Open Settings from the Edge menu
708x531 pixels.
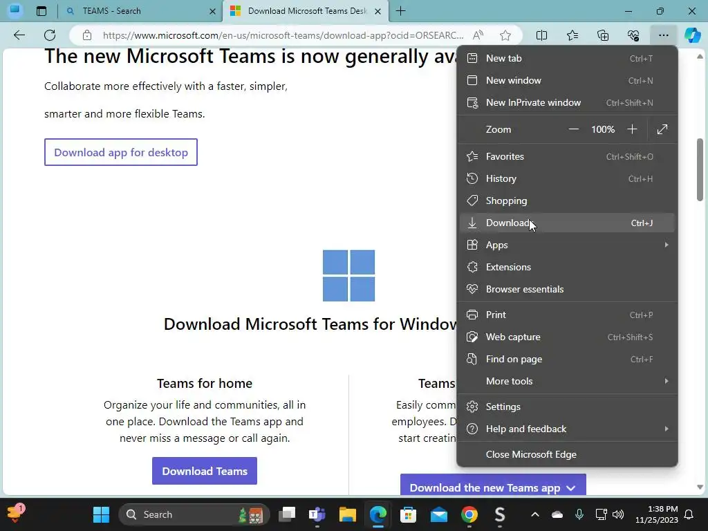(x=567, y=407)
